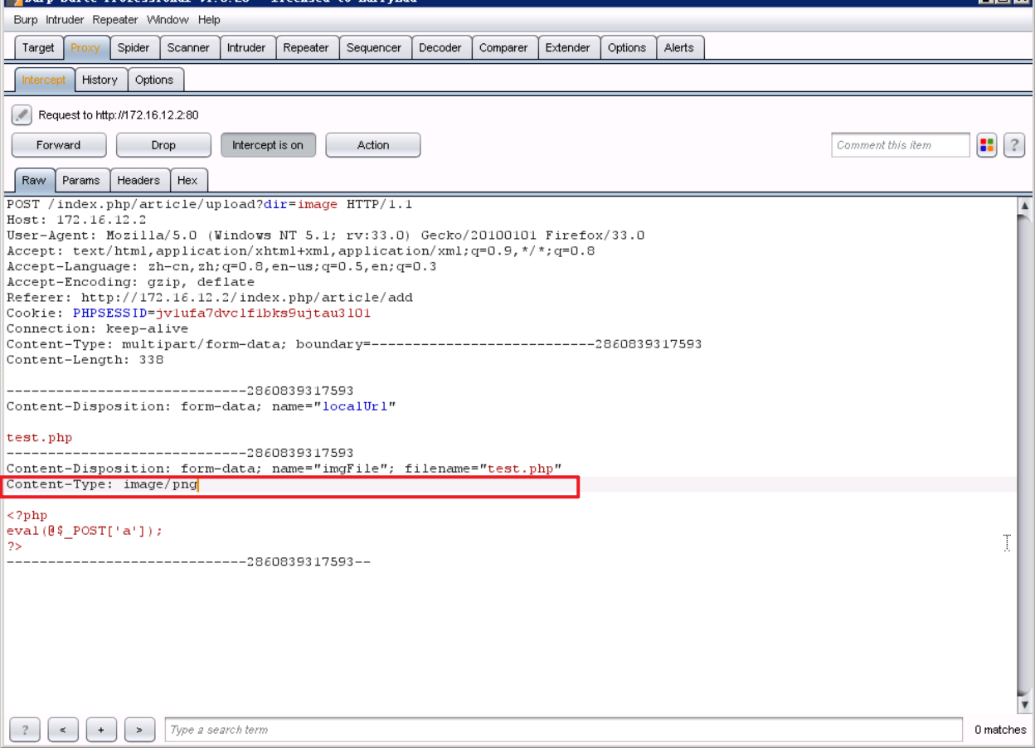Switch to the Sequencer tab
Screen dimensions: 1035x748
click(374, 48)
